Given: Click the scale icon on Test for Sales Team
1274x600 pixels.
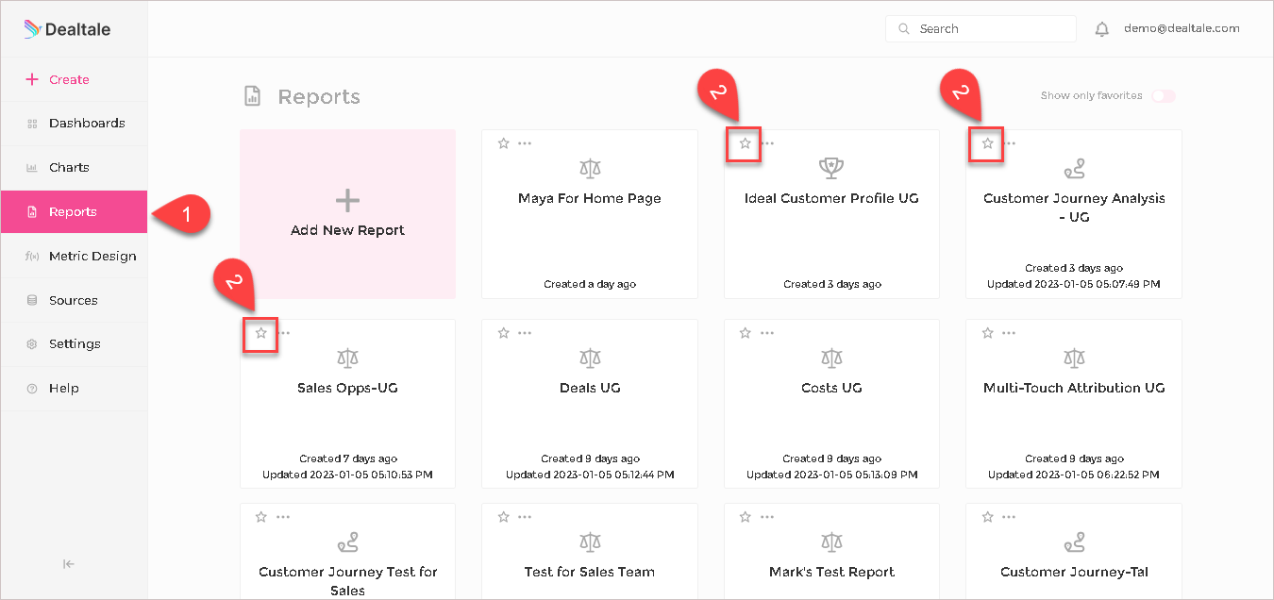Looking at the screenshot, I should [x=590, y=542].
